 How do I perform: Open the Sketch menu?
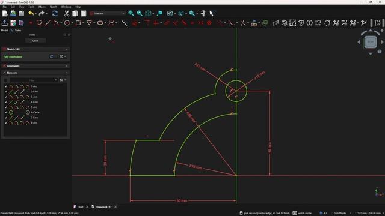tap(54, 7)
